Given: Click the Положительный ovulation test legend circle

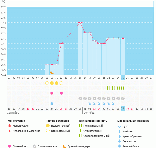Looking at the screenshot, I should pos(48,126).
